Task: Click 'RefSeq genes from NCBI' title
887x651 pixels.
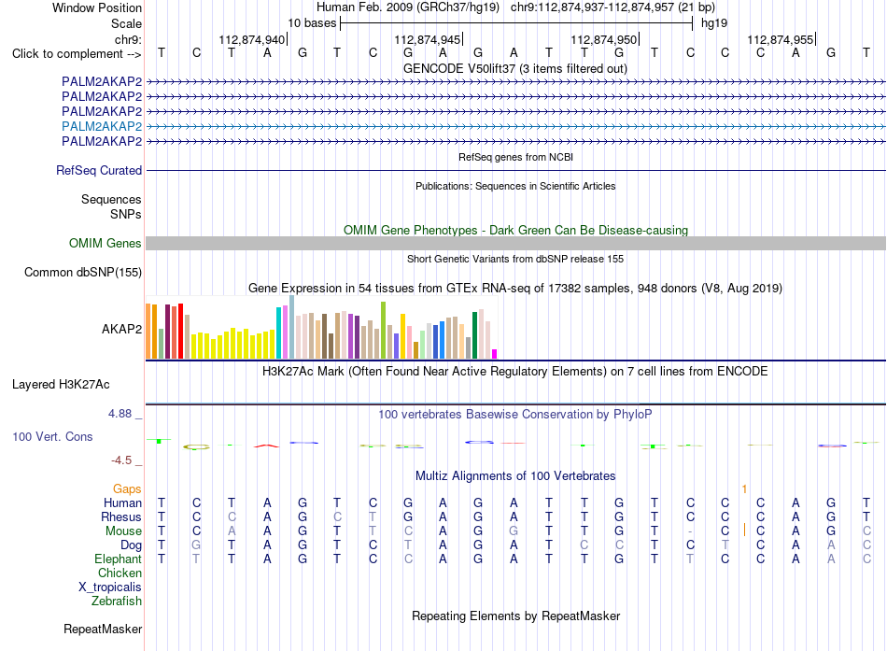Action: 515,157
